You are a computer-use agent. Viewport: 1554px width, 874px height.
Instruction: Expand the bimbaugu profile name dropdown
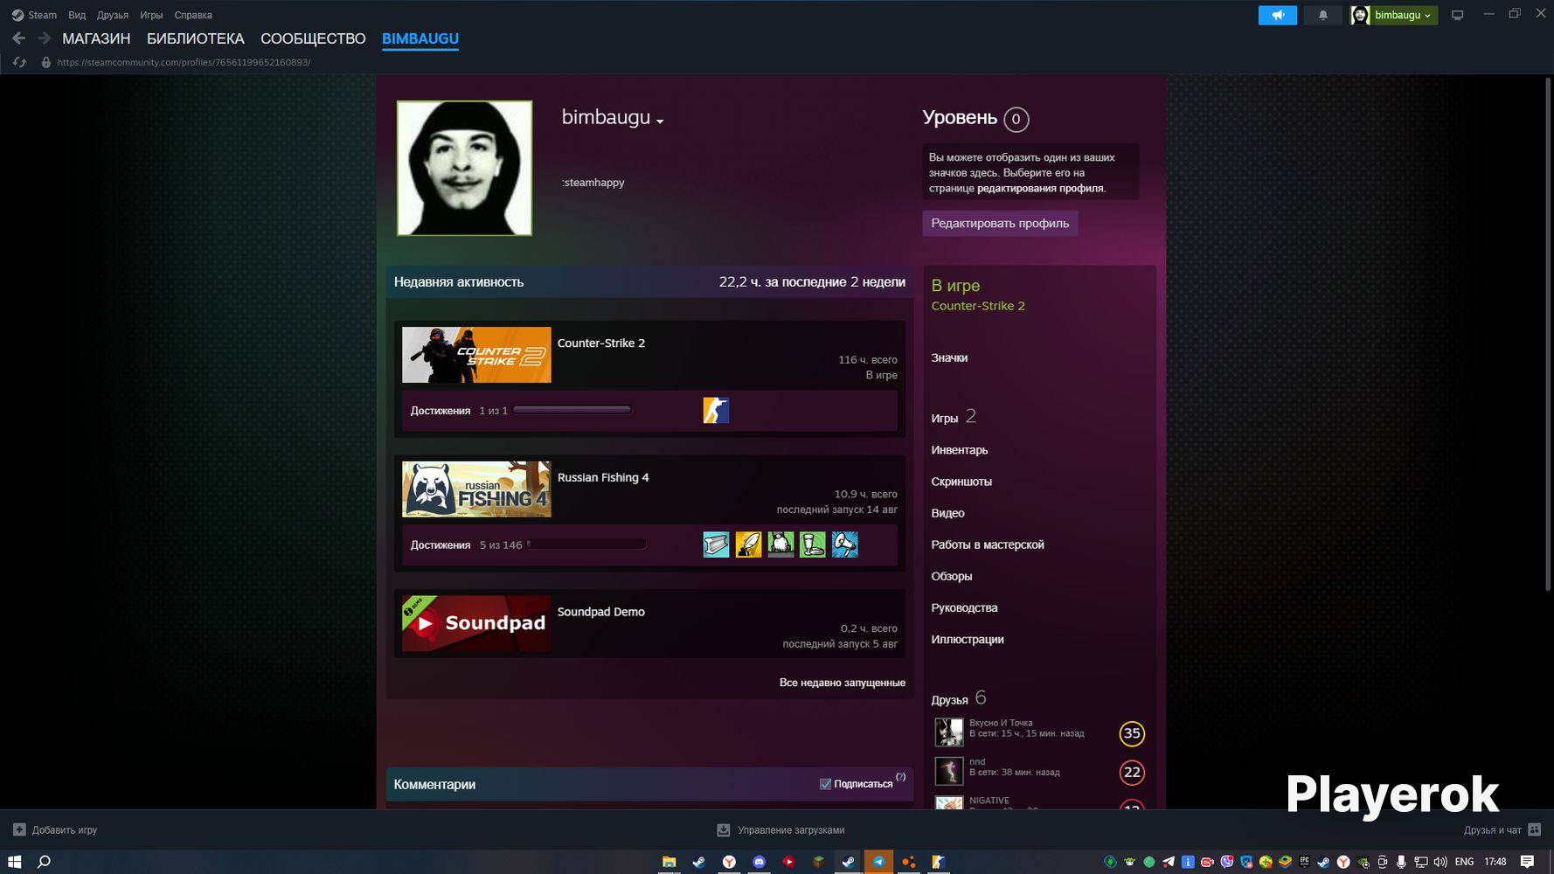click(660, 121)
